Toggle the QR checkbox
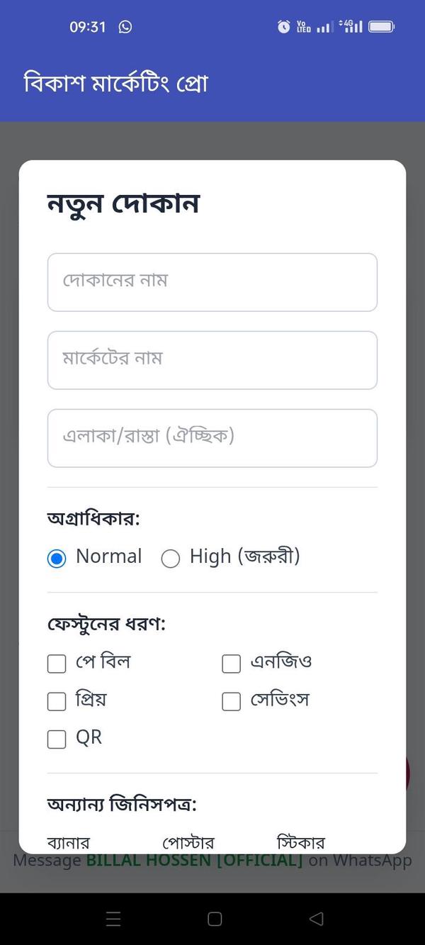This screenshot has height=945, width=425. pos(57,739)
